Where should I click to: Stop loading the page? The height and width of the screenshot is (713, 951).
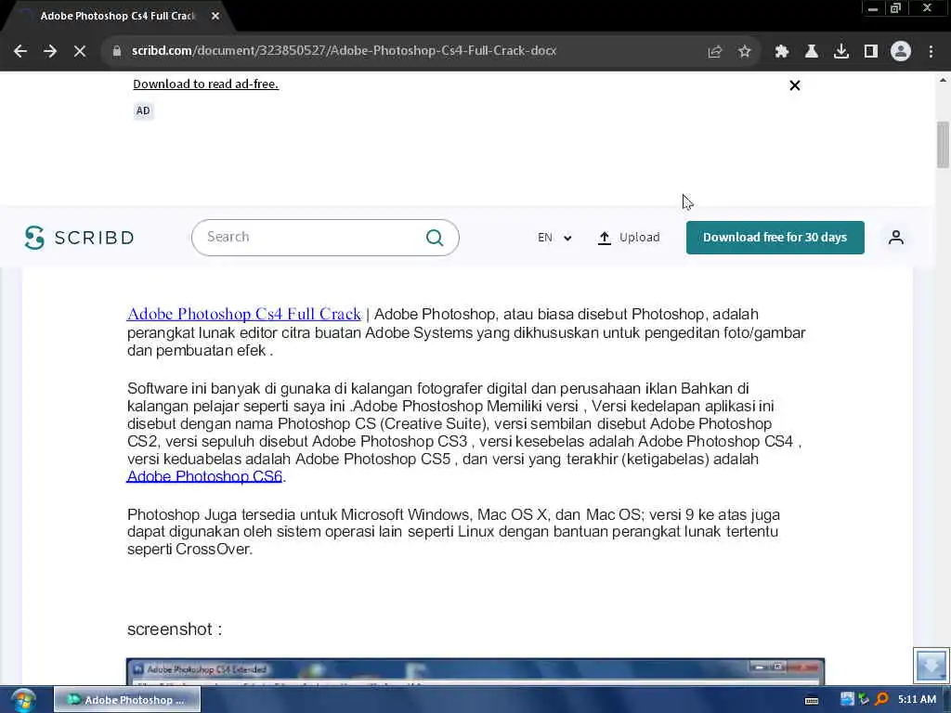[x=80, y=51]
